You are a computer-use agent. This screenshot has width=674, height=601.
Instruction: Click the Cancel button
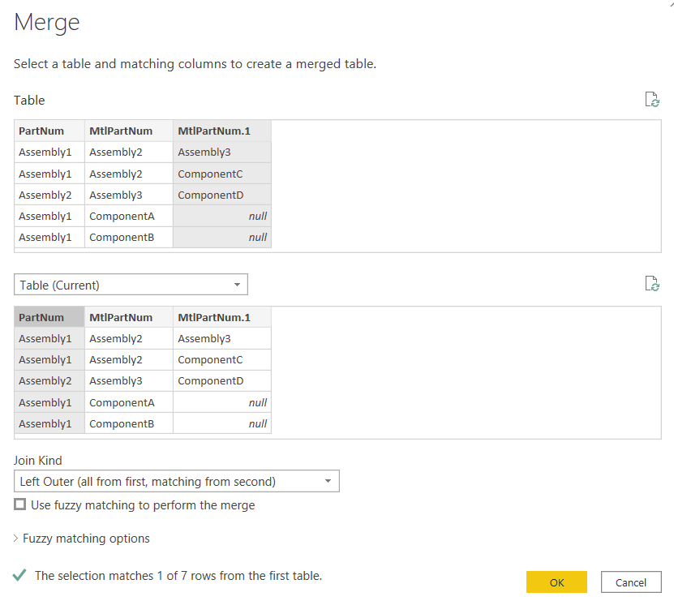630,582
